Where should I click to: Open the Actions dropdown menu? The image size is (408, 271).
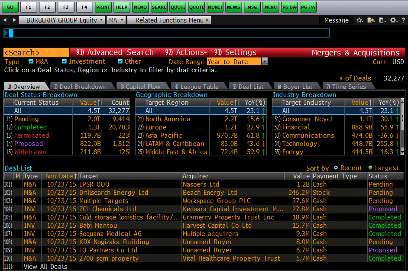(x=185, y=52)
